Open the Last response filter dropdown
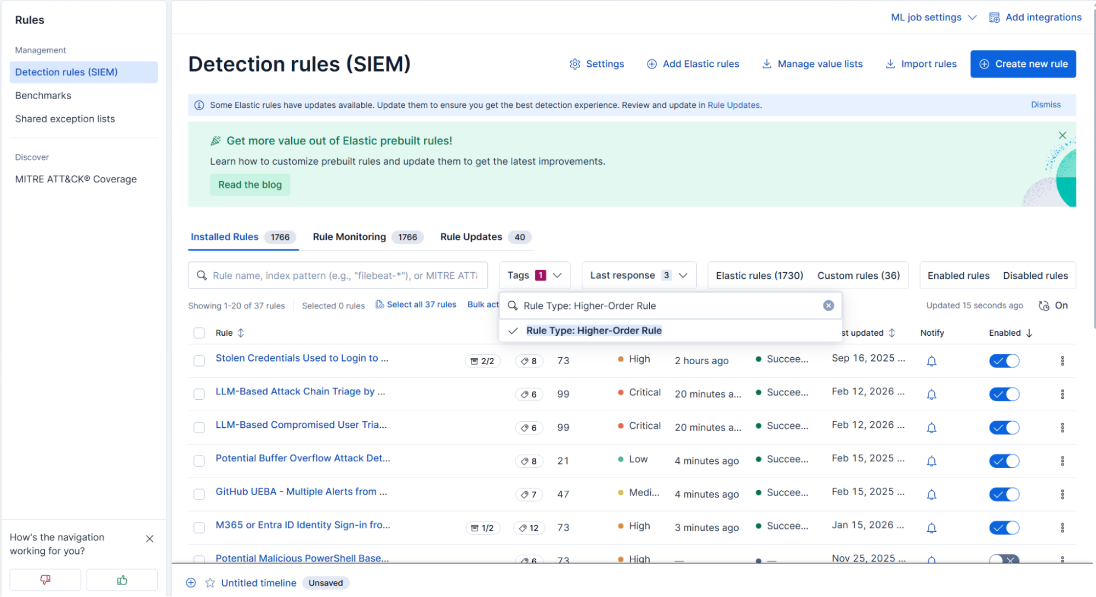1096x597 pixels. pos(639,275)
